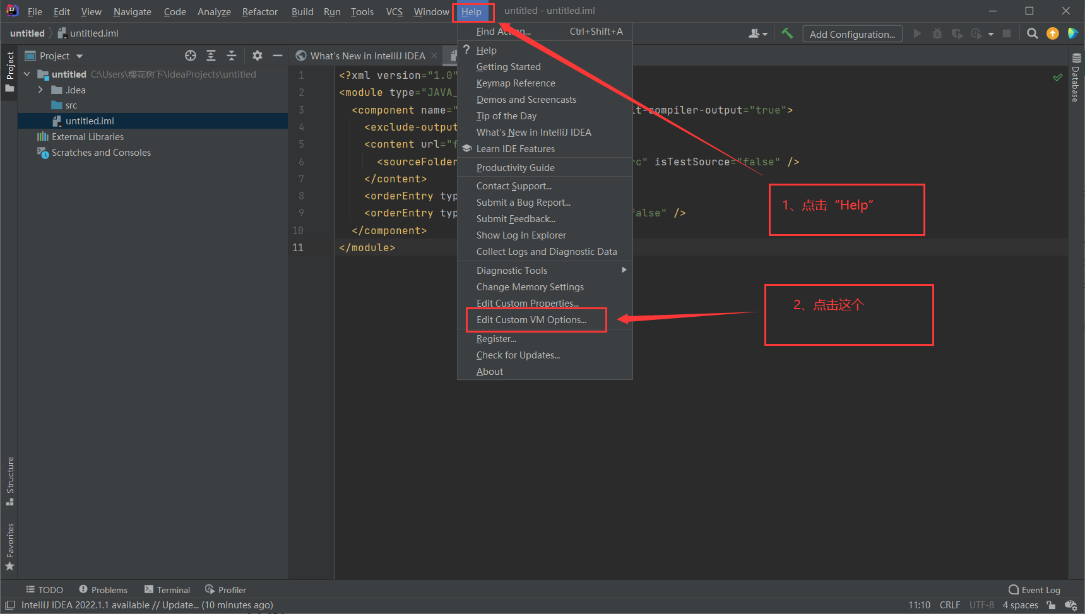Image resolution: width=1085 pixels, height=614 pixels.
Task: Click tool windows quick access icon bottom-left
Action: (x=9, y=605)
